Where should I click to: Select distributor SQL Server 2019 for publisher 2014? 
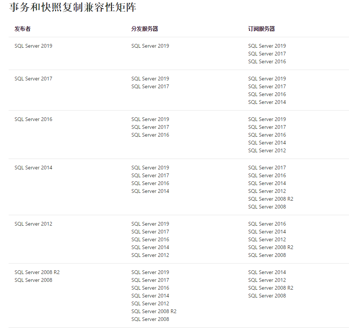pyautogui.click(x=150, y=168)
